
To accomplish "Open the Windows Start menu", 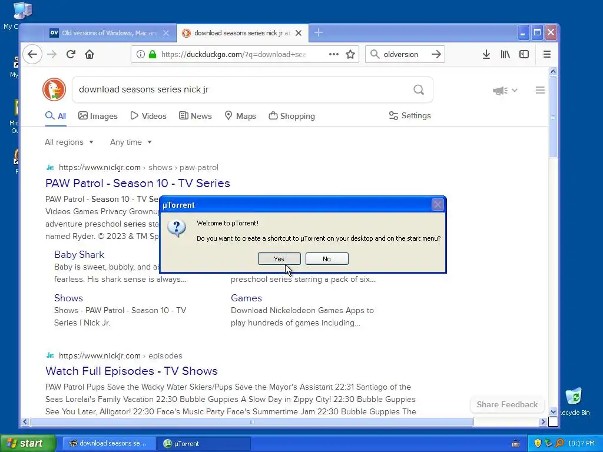I will pos(28,443).
